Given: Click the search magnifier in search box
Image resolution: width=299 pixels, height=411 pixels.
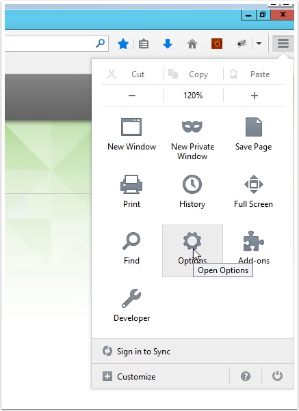Looking at the screenshot, I should pos(101,44).
